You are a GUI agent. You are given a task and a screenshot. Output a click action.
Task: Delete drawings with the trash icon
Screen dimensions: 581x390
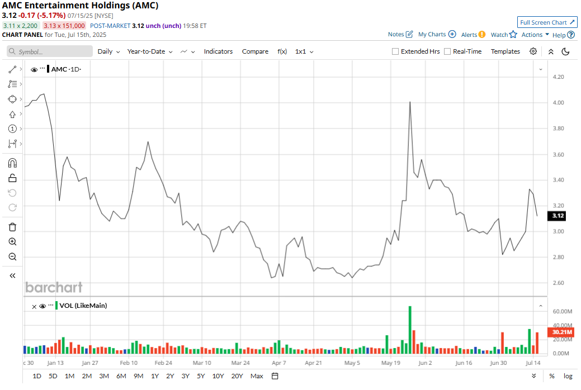click(x=12, y=227)
